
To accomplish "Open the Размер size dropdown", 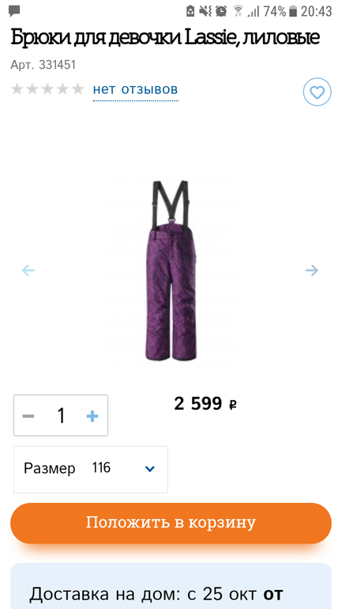I will tap(91, 469).
